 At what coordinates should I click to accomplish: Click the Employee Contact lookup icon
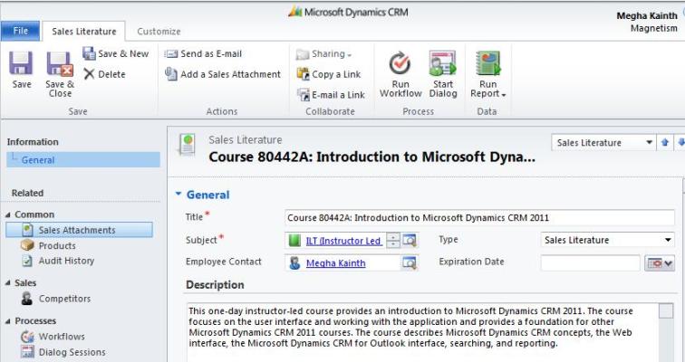410,262
